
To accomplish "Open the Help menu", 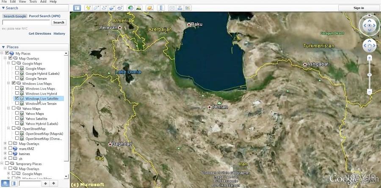I will pos(53,1).
